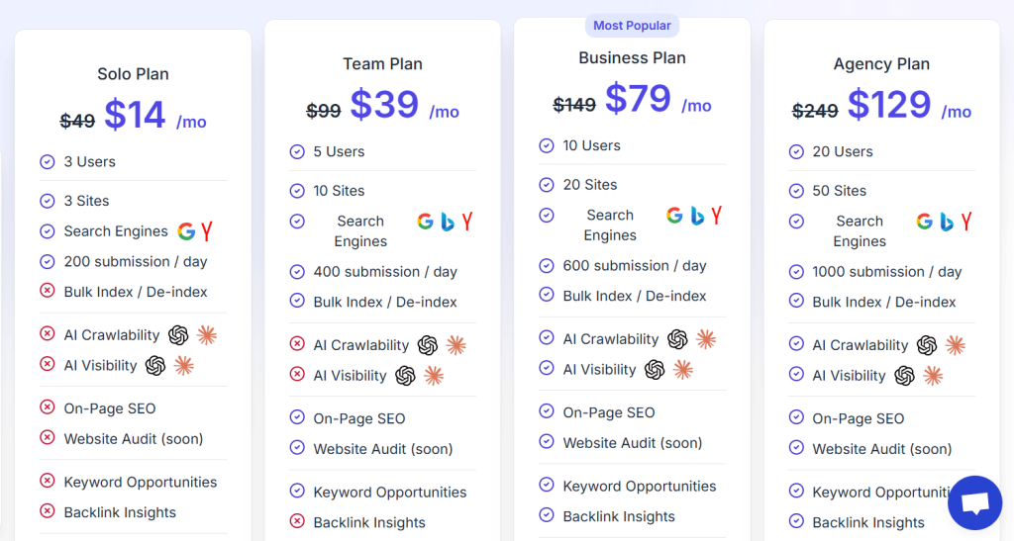
Task: Open the live chat widget bubble
Action: click(974, 502)
